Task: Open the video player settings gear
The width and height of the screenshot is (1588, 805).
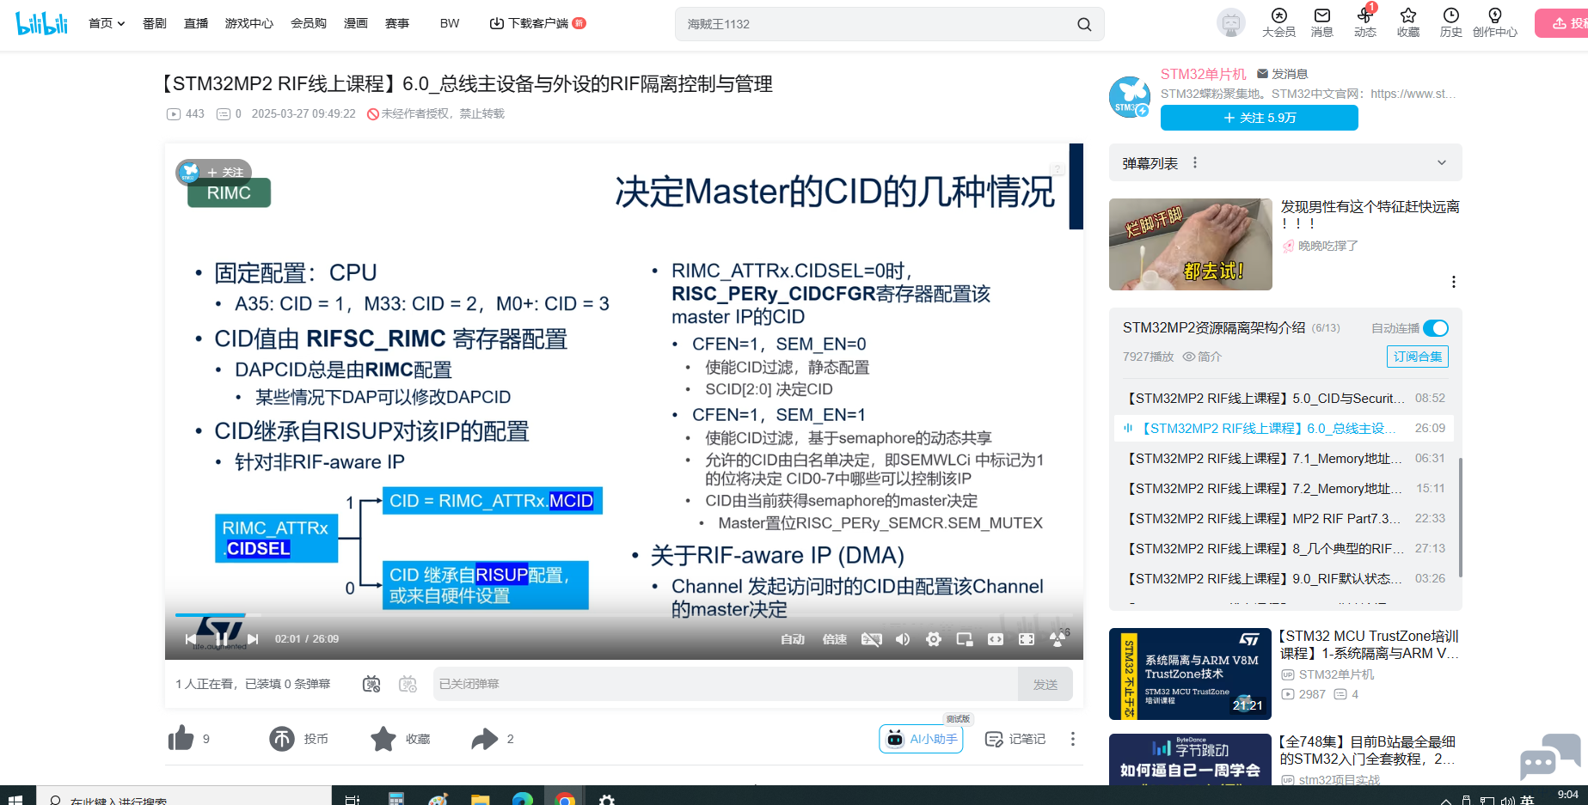Action: [934, 639]
